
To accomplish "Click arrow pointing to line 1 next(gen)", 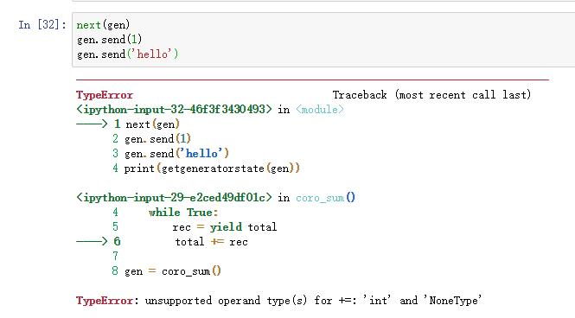I will pyautogui.click(x=92, y=124).
